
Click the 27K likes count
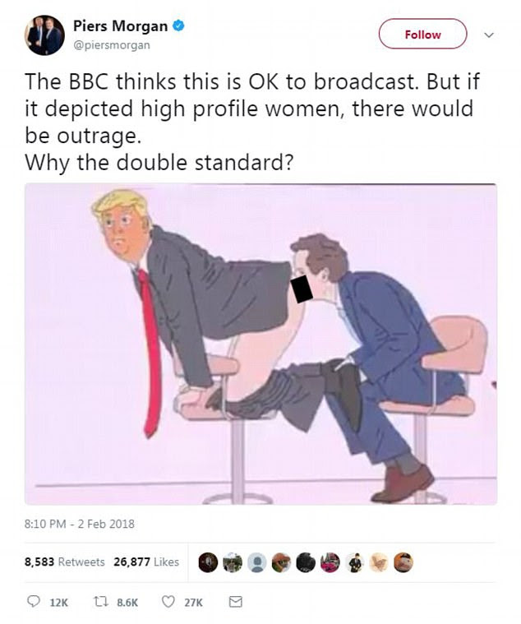193,603
